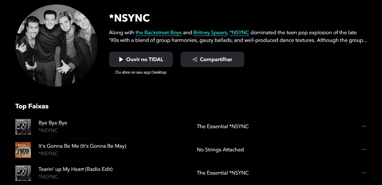382x185 pixels.
Task: Open The Essential *NSYNC album for Bye Bye Bye
Action: click(x=223, y=126)
